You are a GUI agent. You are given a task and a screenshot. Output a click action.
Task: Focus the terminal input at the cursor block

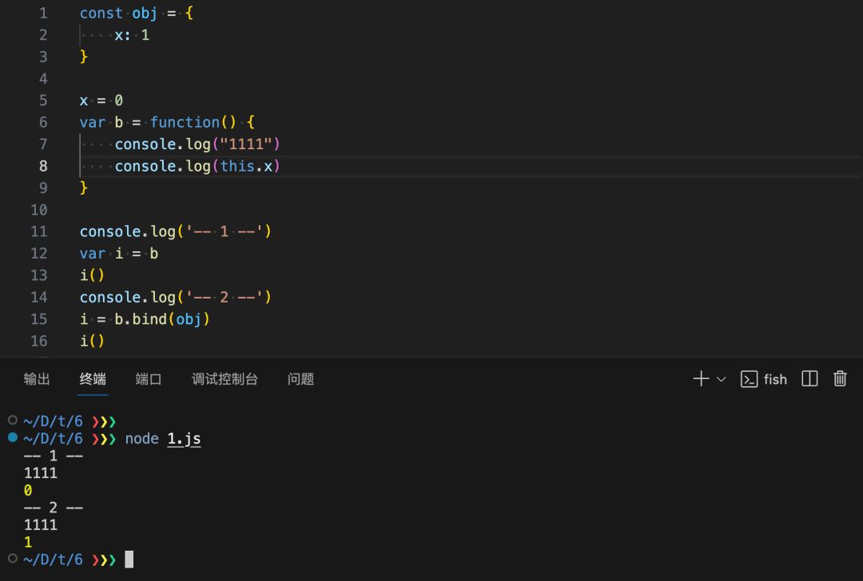tap(129, 559)
